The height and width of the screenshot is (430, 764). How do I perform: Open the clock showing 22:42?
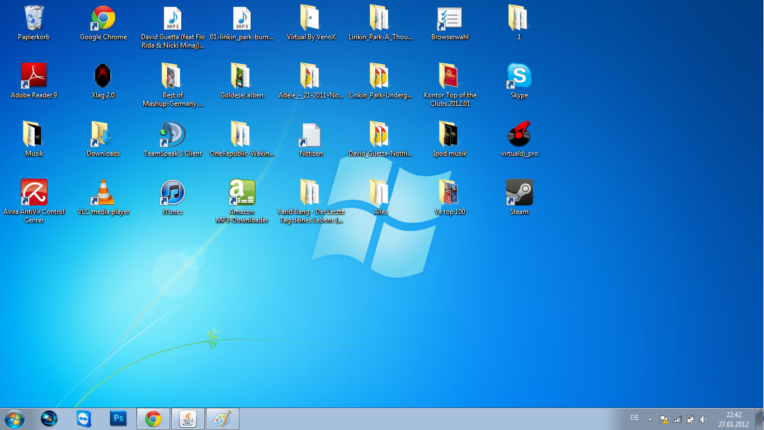coord(734,419)
